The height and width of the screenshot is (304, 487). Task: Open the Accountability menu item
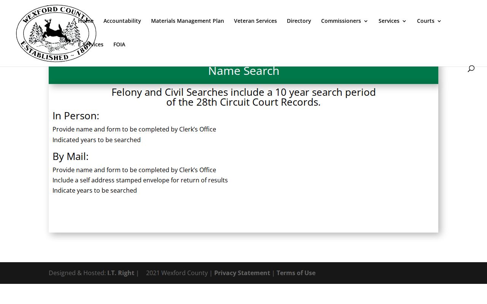122,21
